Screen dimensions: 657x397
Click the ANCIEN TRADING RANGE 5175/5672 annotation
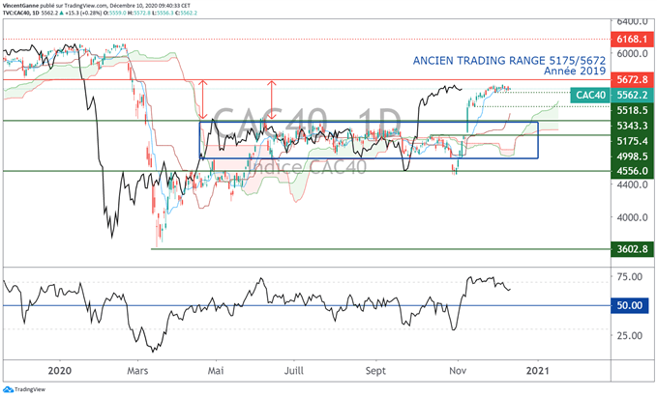pos(509,61)
